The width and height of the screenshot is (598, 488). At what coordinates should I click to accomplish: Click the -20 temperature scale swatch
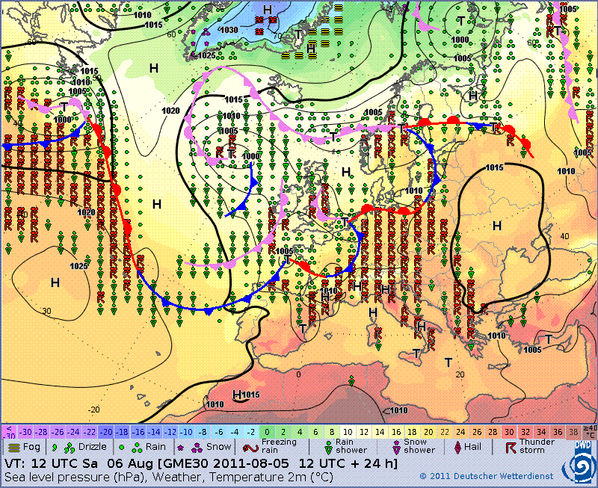click(x=108, y=431)
